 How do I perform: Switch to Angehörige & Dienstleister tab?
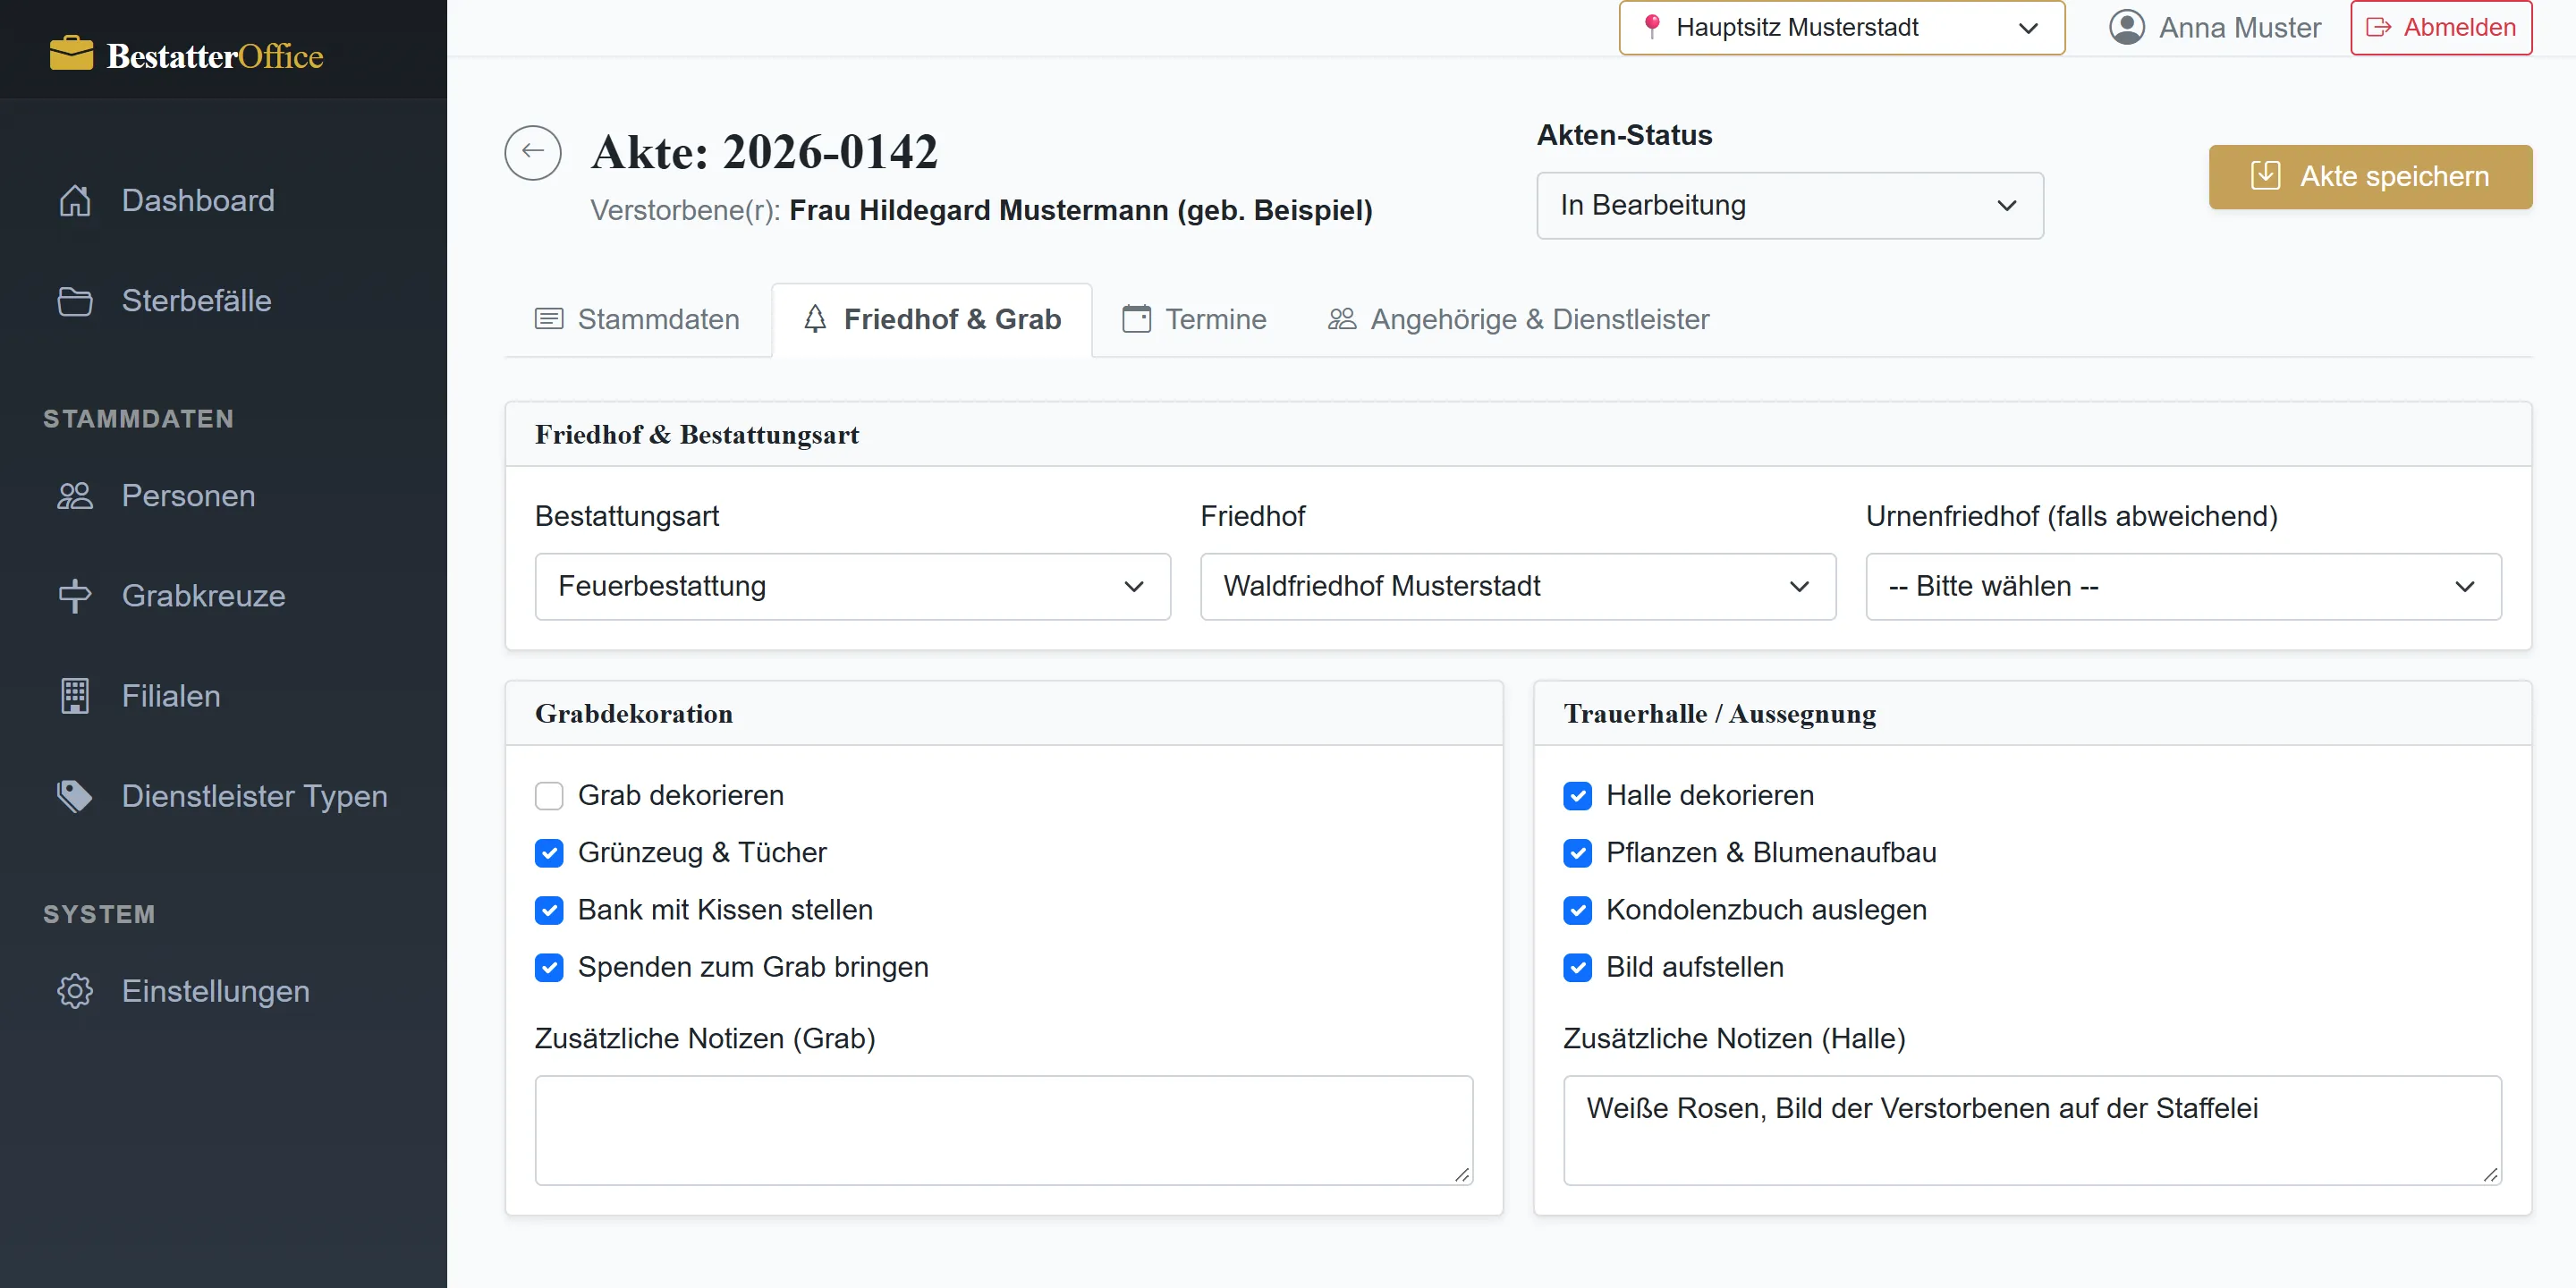1518,319
